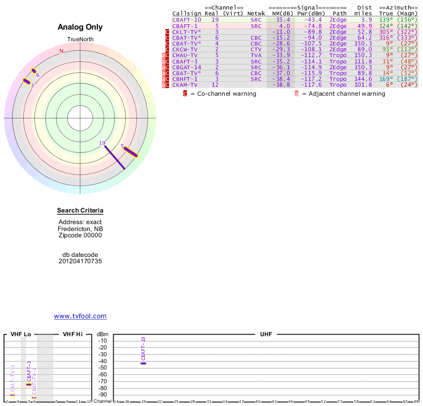Click the CBHFT-1 callsign entry

(185, 79)
